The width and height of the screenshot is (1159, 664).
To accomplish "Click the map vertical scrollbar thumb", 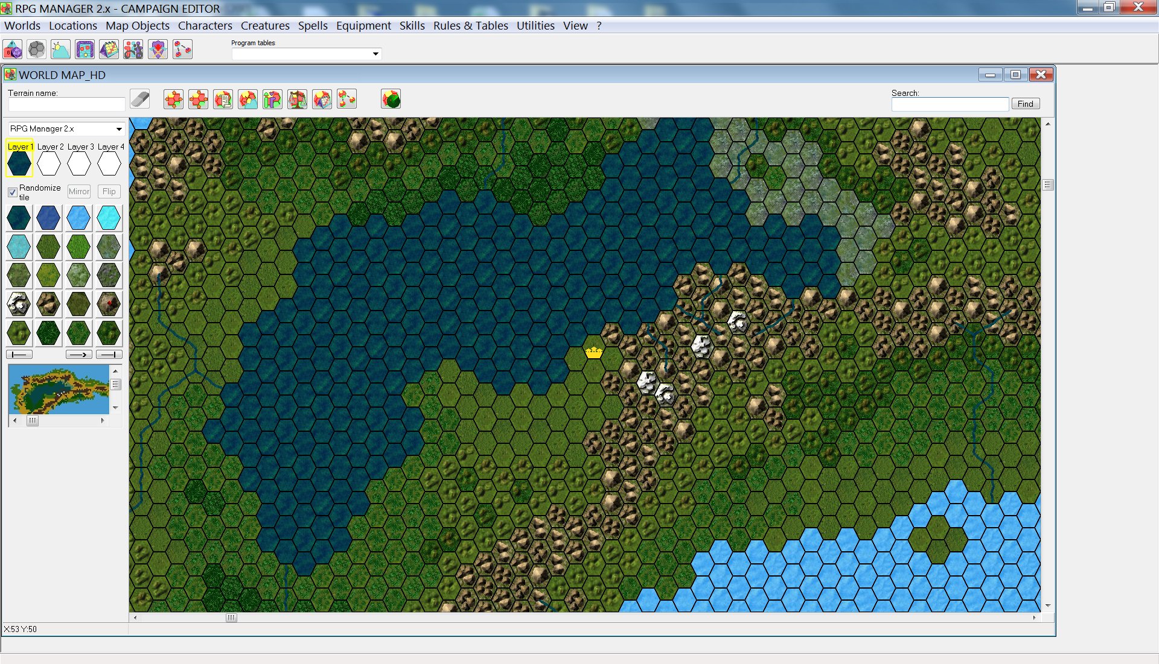I will [1048, 185].
